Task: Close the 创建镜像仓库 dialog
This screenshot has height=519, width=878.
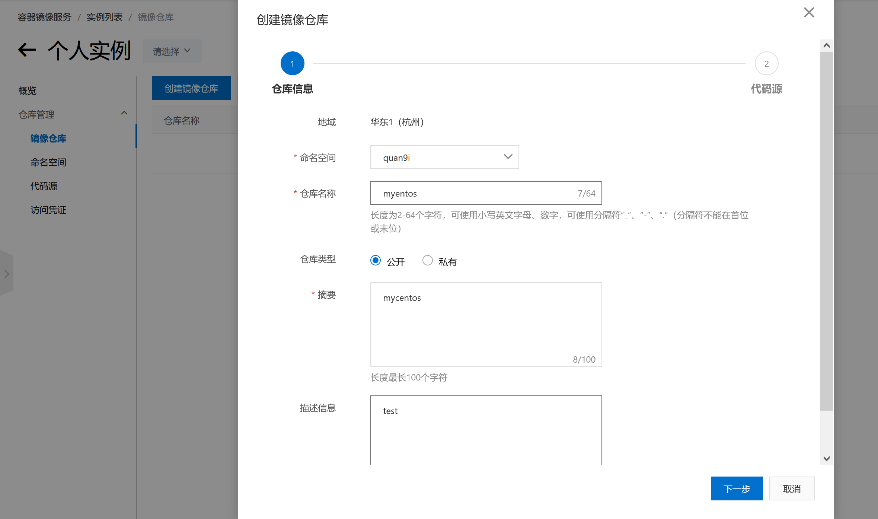Action: click(808, 12)
